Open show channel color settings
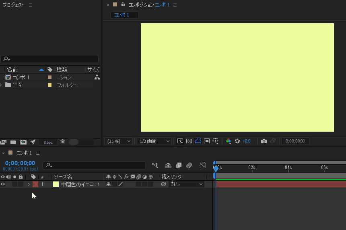346x230 pixels. [x=229, y=141]
